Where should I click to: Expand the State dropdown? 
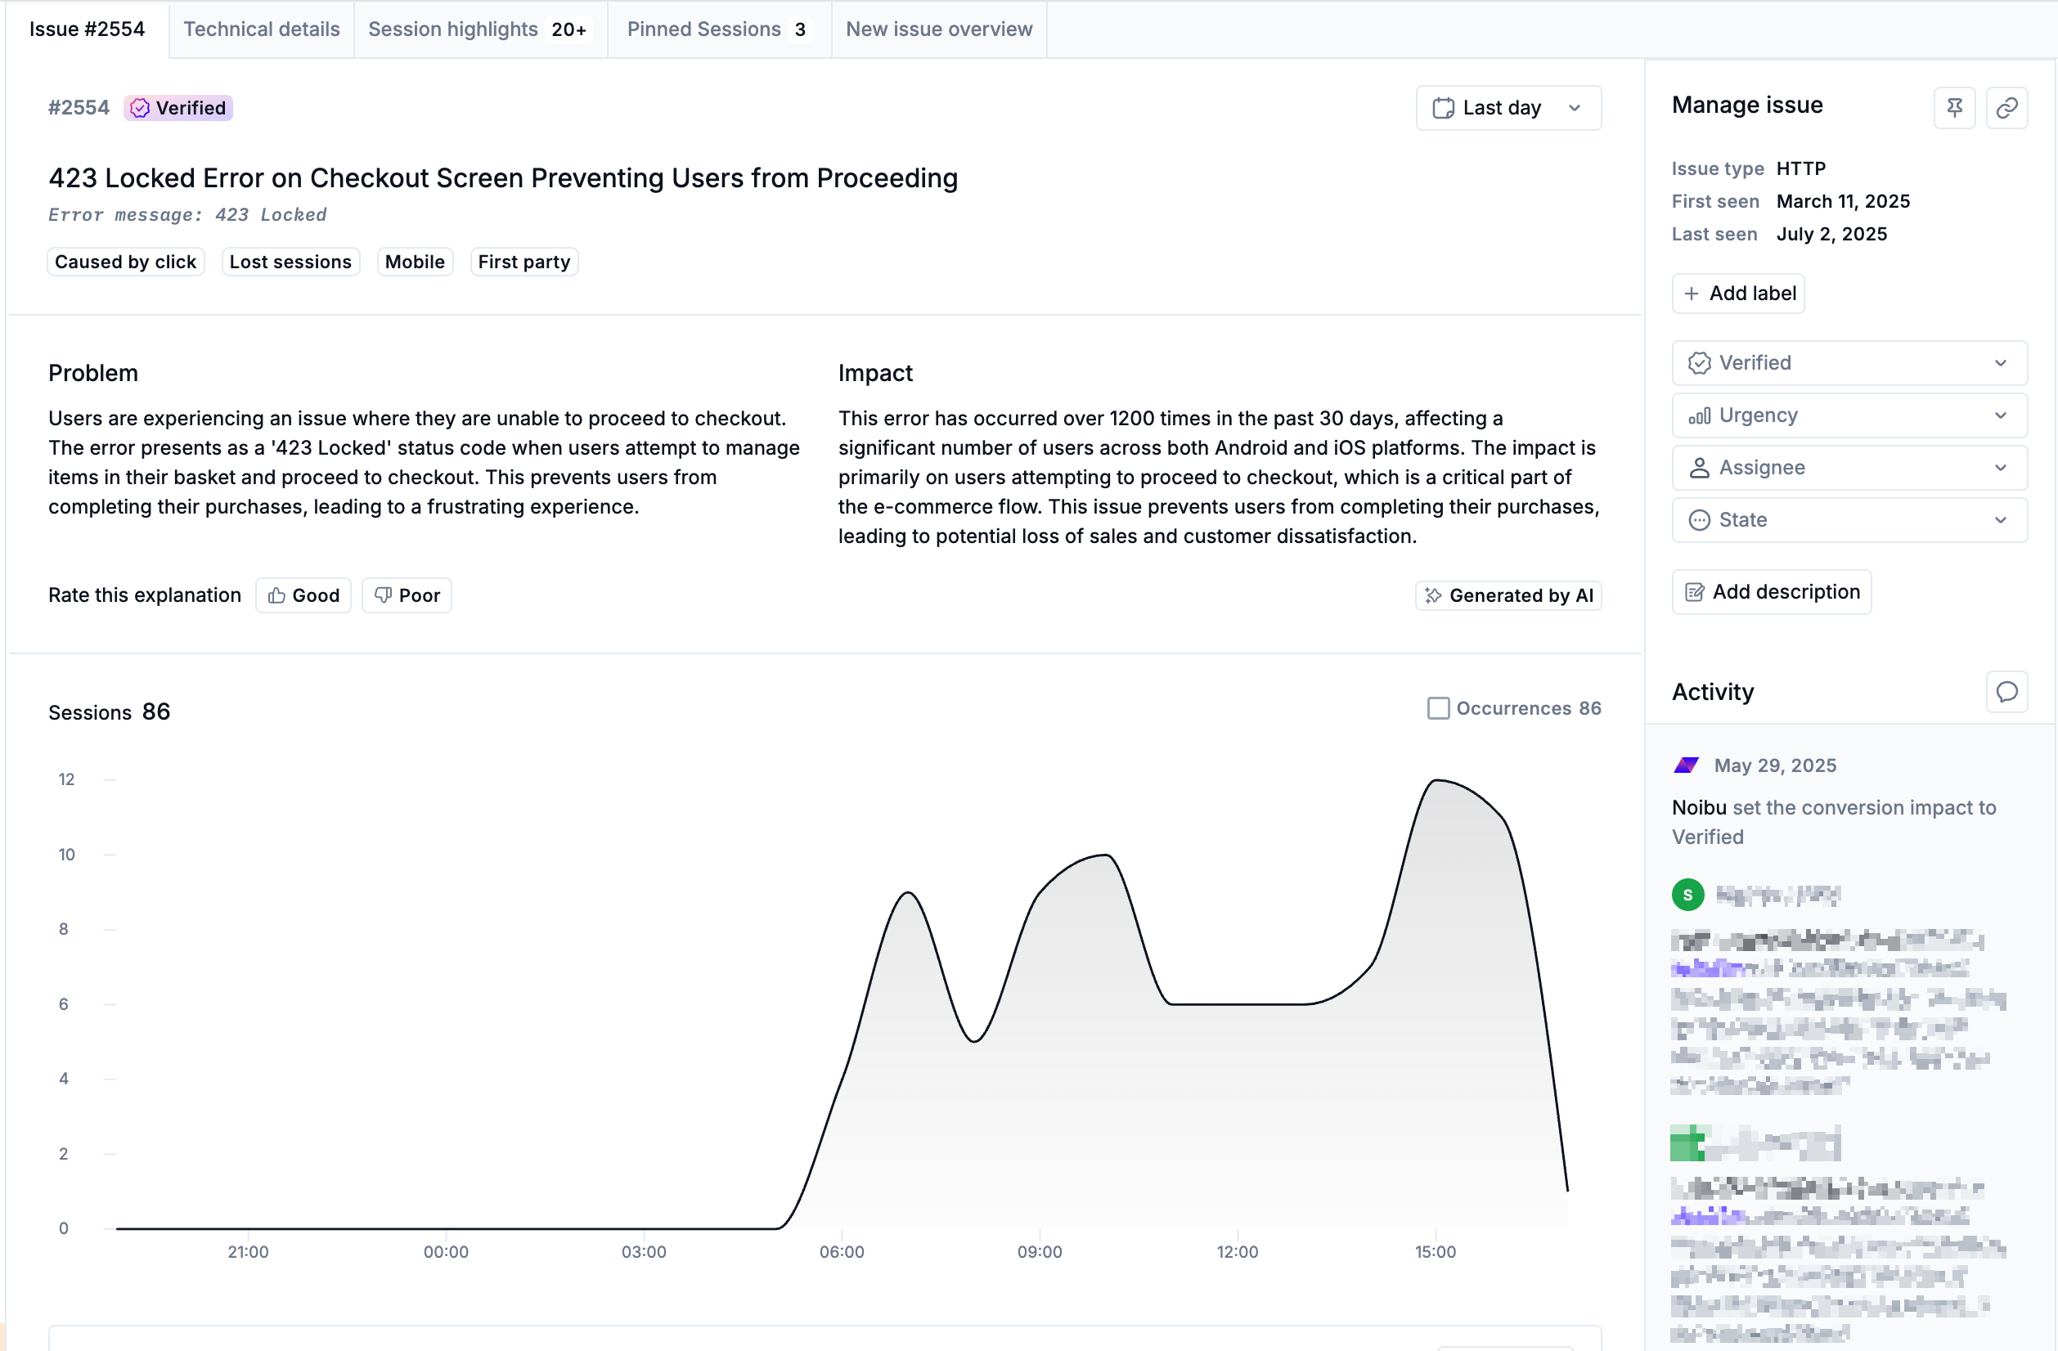click(1849, 520)
